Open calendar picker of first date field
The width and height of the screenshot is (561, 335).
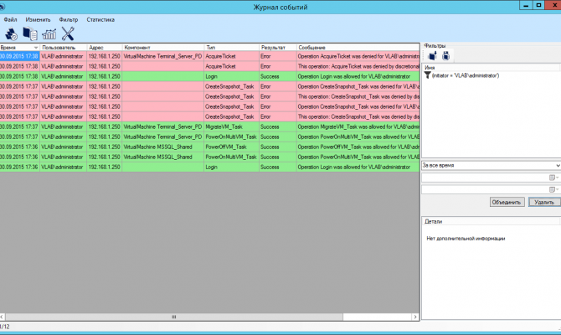(553, 178)
